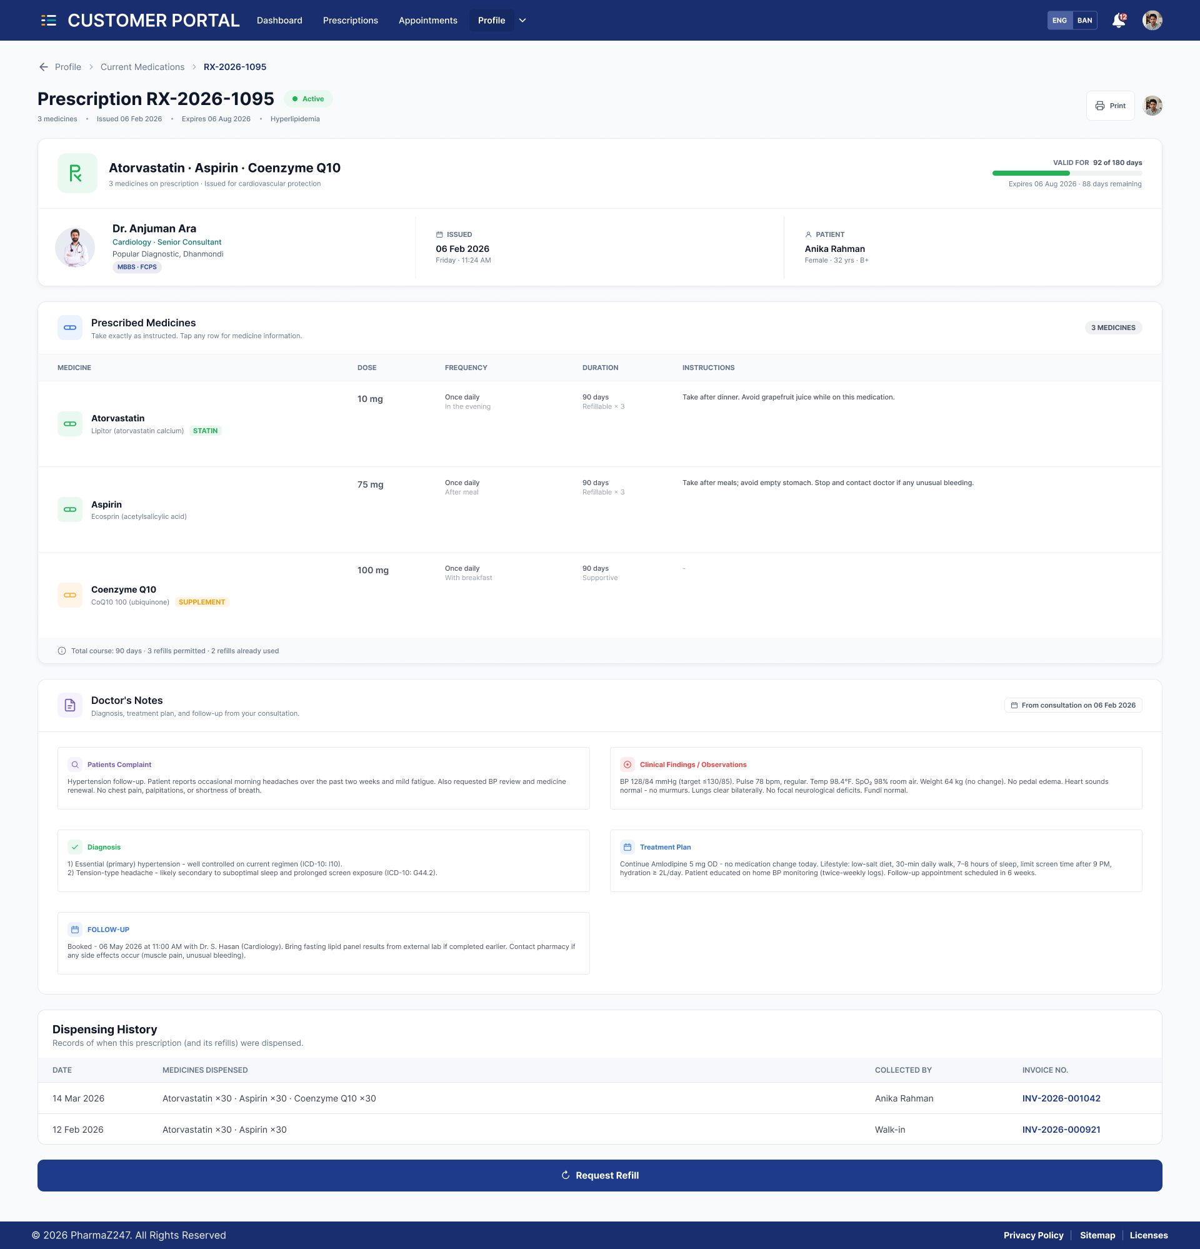This screenshot has height=1249, width=1200.
Task: Open invoice INV-2026-000921 link
Action: (1061, 1129)
